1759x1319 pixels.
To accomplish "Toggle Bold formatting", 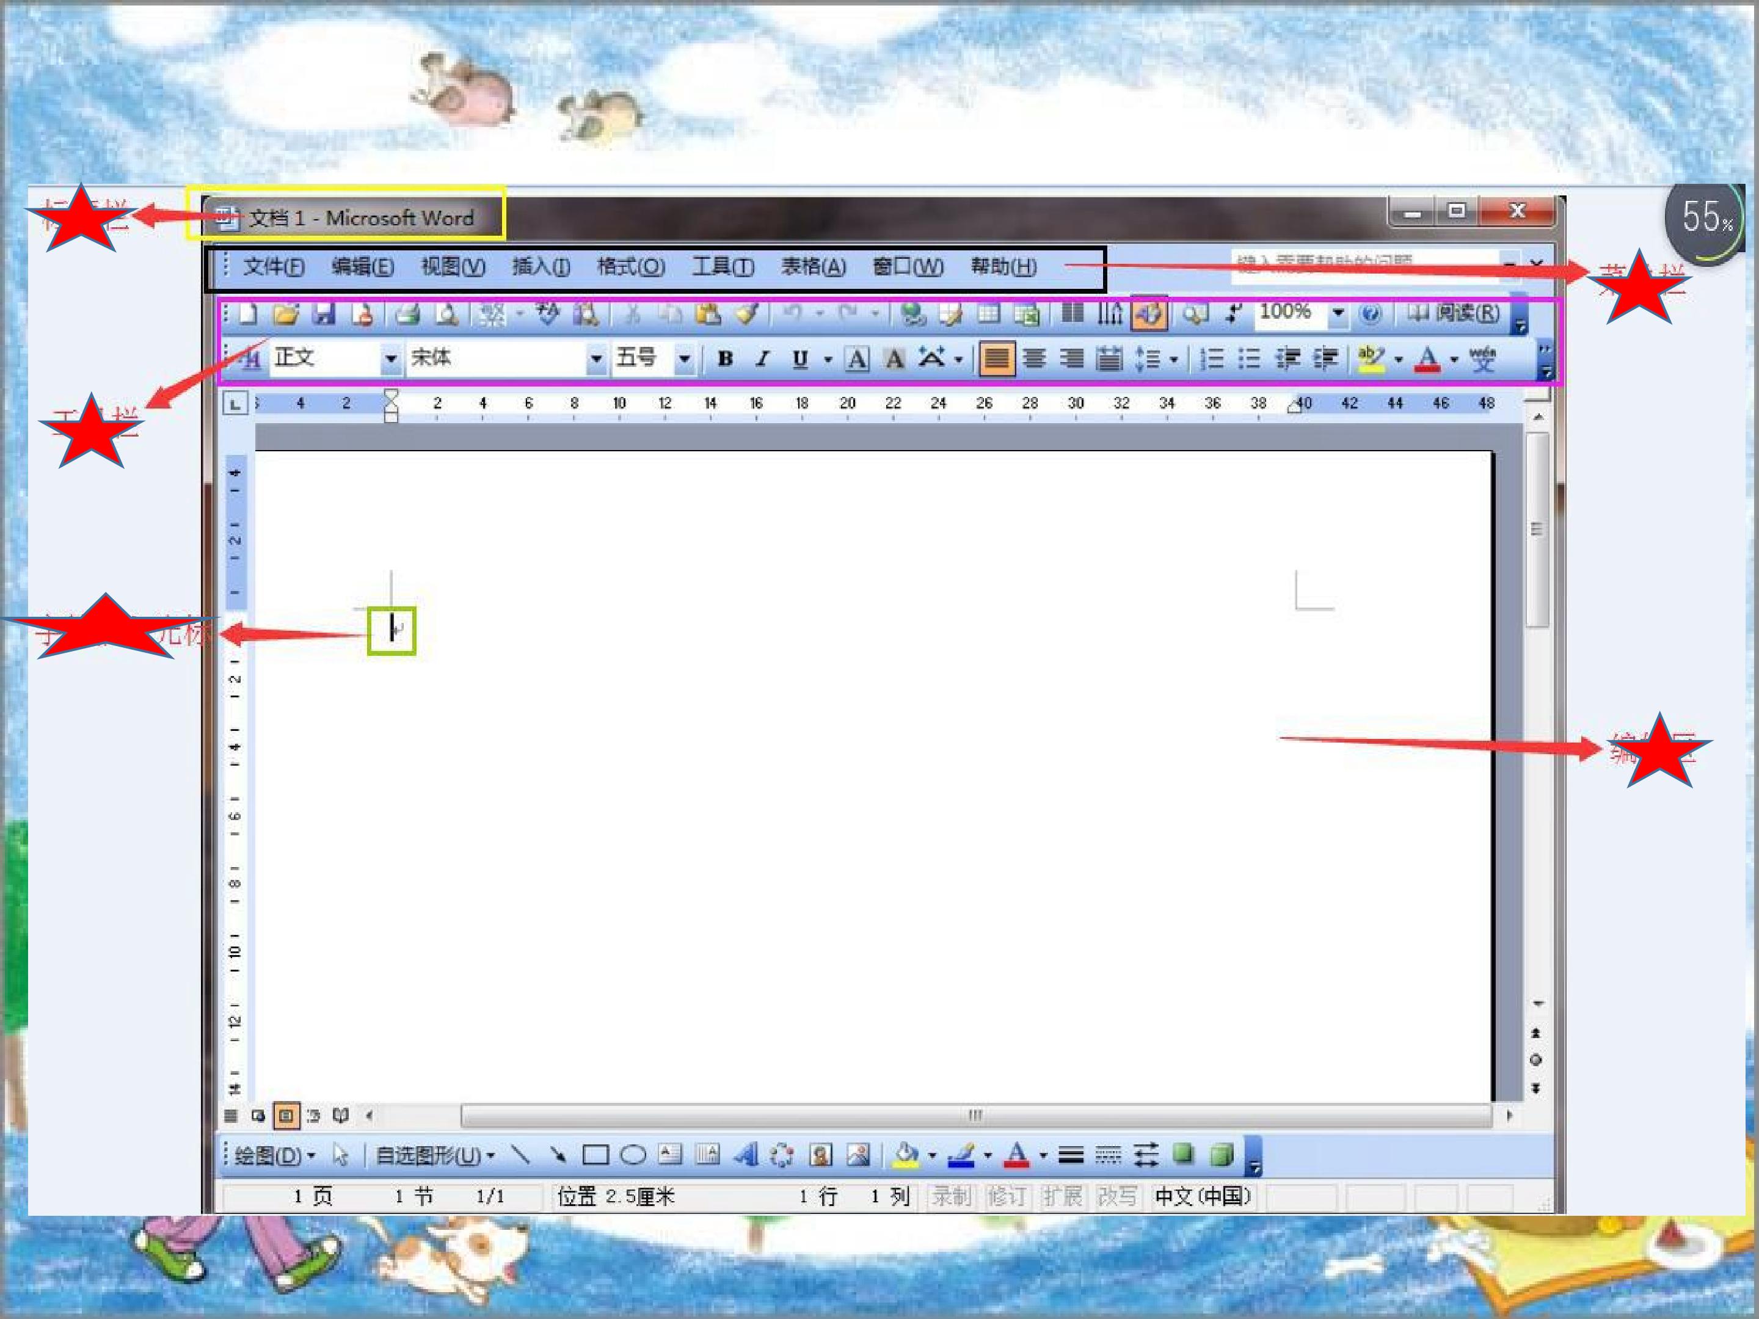I will click(724, 359).
